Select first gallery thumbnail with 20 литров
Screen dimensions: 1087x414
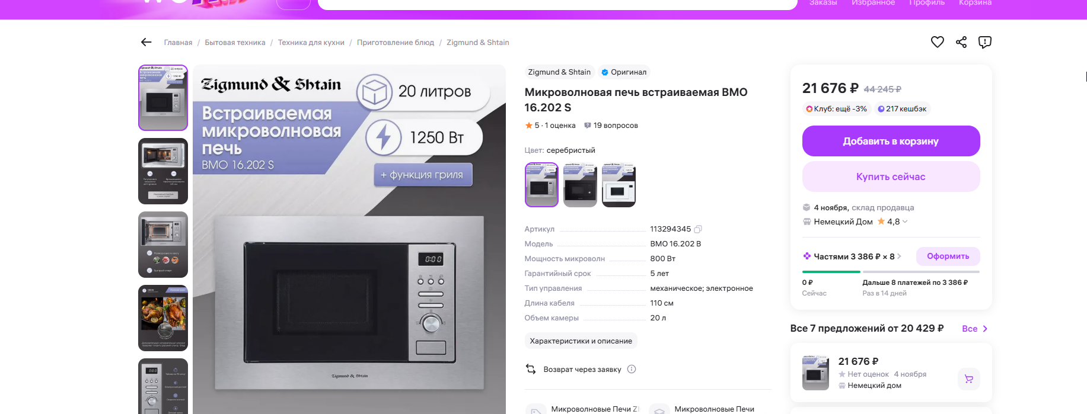click(163, 98)
